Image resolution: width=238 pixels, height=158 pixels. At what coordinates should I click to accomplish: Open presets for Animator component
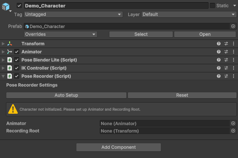[226, 52]
